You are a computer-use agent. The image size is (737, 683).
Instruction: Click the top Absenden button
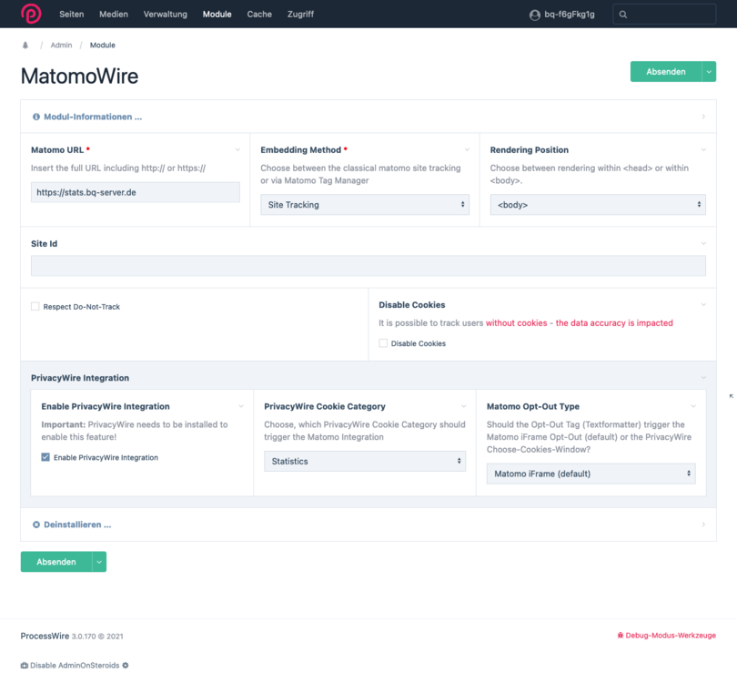coord(665,72)
